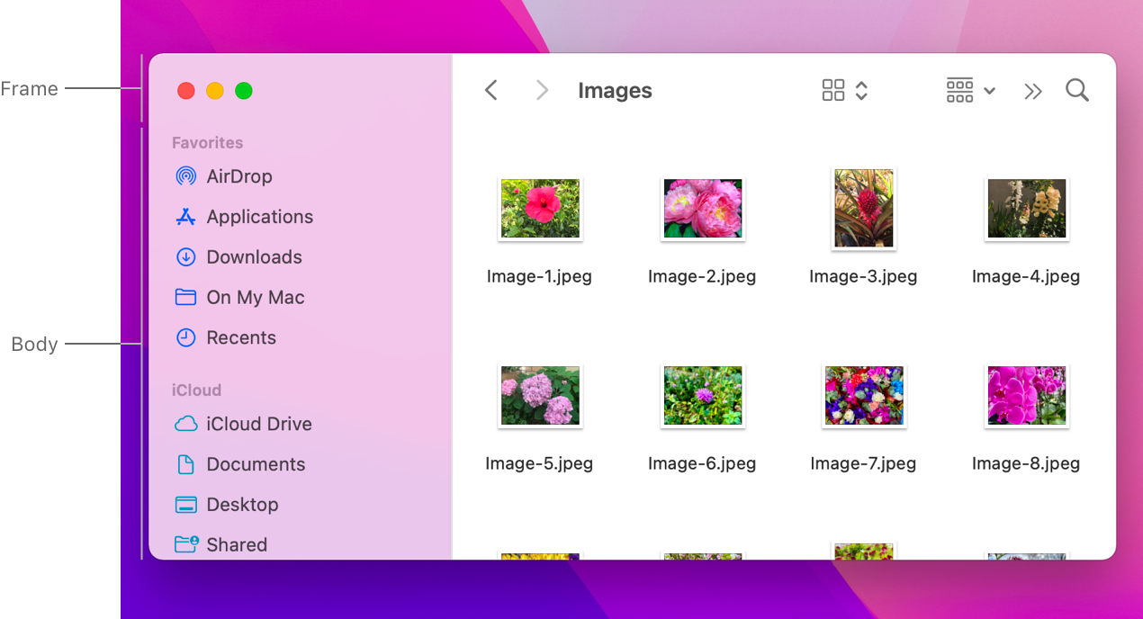1143x619 pixels.
Task: Open search with the magnifying glass
Action: (x=1077, y=90)
